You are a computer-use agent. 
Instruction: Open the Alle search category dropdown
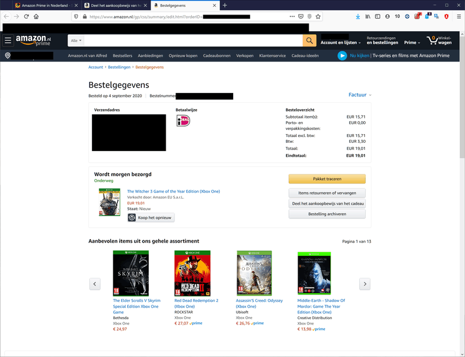tap(76, 41)
